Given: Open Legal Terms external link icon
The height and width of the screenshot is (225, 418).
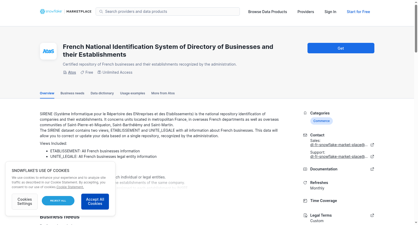Looking at the screenshot, I should click(372, 215).
